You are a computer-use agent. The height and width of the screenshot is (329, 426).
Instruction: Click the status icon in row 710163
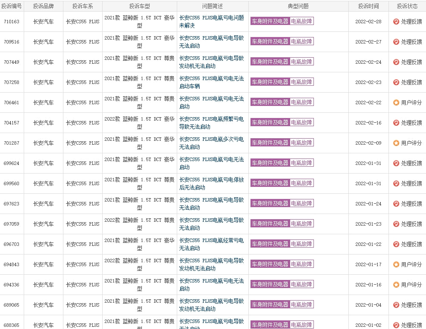tap(396, 22)
